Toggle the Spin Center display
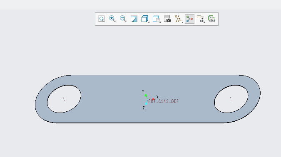The image size is (281, 157). tap(189, 19)
